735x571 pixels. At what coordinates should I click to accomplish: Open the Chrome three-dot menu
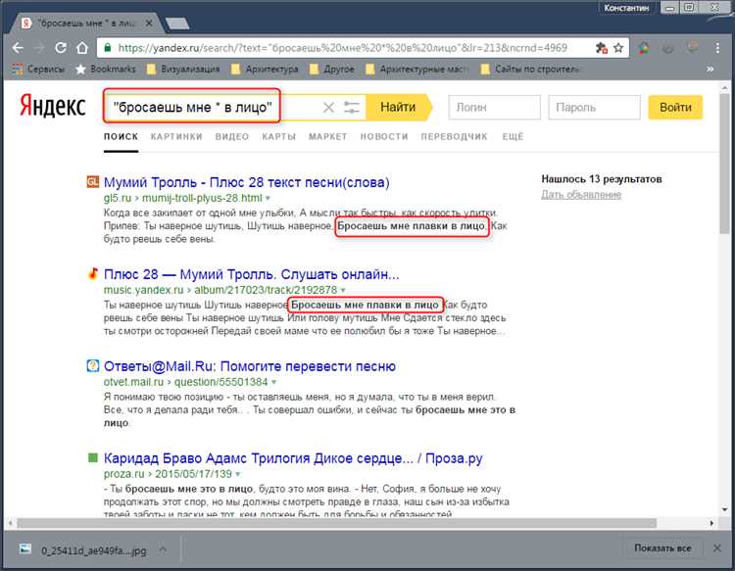[x=718, y=46]
